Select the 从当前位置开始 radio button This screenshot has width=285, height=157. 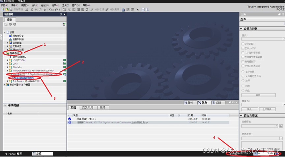point(243,76)
